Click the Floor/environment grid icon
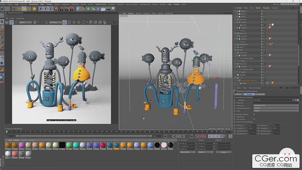The width and height of the screenshot is (302, 170). 103,9
